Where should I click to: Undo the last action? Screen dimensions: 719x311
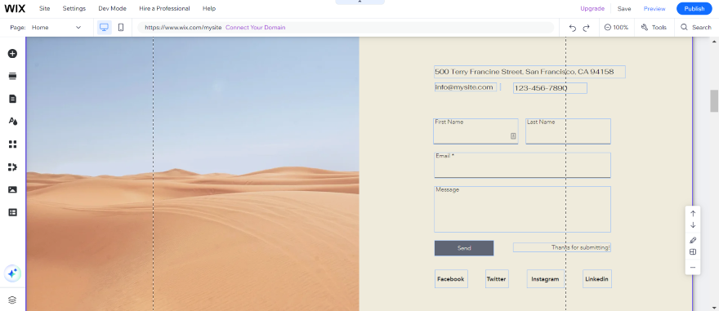[572, 28]
